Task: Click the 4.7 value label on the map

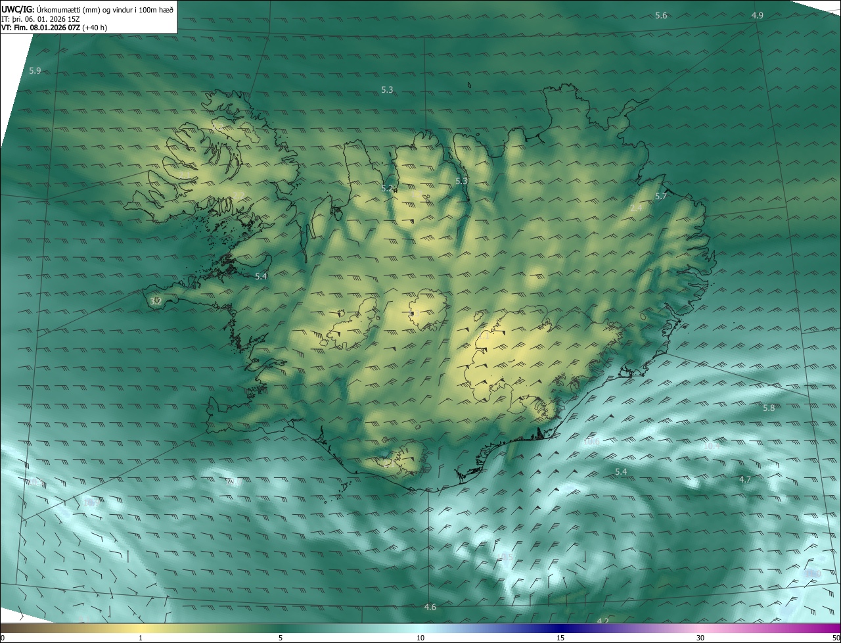Action: (745, 479)
